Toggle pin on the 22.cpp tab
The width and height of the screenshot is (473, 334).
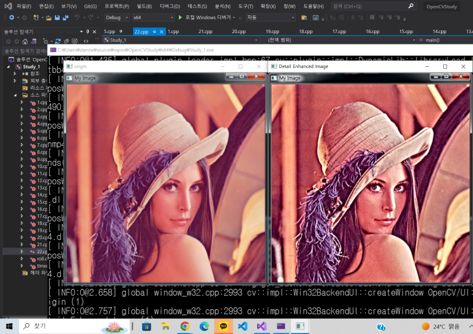pos(154,32)
